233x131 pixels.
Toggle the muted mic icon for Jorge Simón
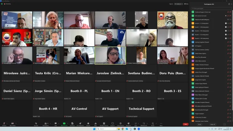point(228,80)
